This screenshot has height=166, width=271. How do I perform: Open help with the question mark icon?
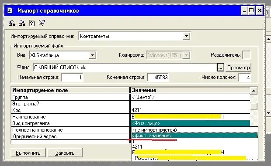32,23
